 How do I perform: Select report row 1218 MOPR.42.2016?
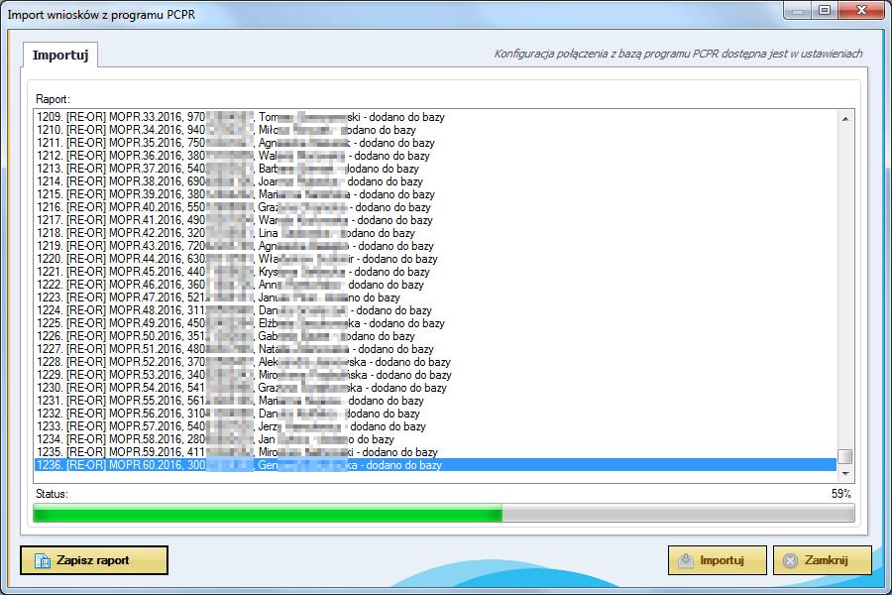point(435,233)
